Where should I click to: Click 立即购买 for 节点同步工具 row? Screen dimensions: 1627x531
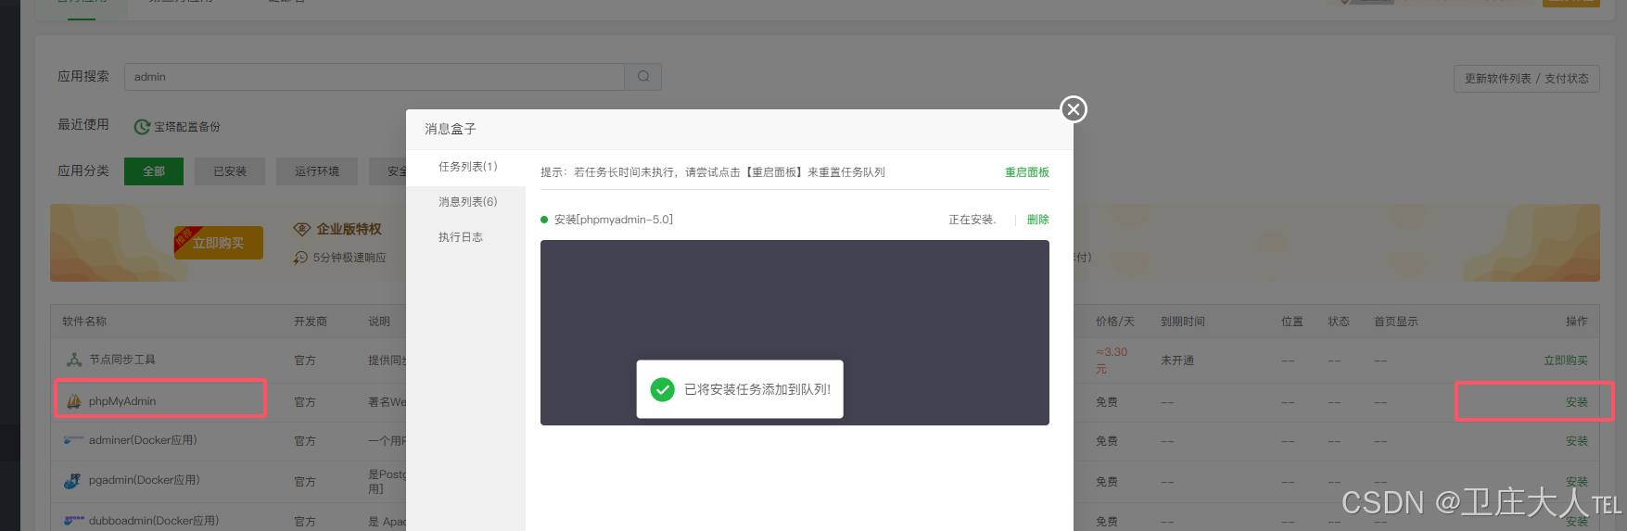pos(1566,360)
